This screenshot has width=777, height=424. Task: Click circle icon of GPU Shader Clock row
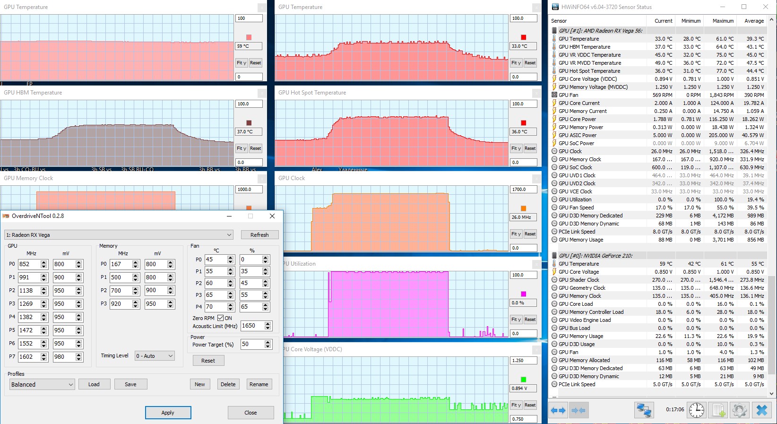(554, 280)
